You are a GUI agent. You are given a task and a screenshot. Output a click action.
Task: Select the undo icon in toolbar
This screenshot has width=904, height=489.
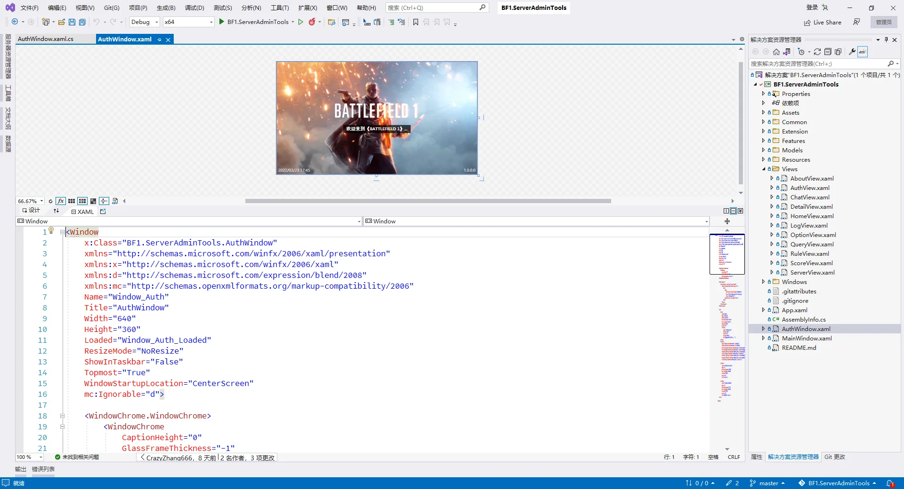pyautogui.click(x=96, y=22)
